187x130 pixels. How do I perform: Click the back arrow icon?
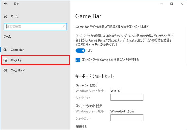point(5,4)
